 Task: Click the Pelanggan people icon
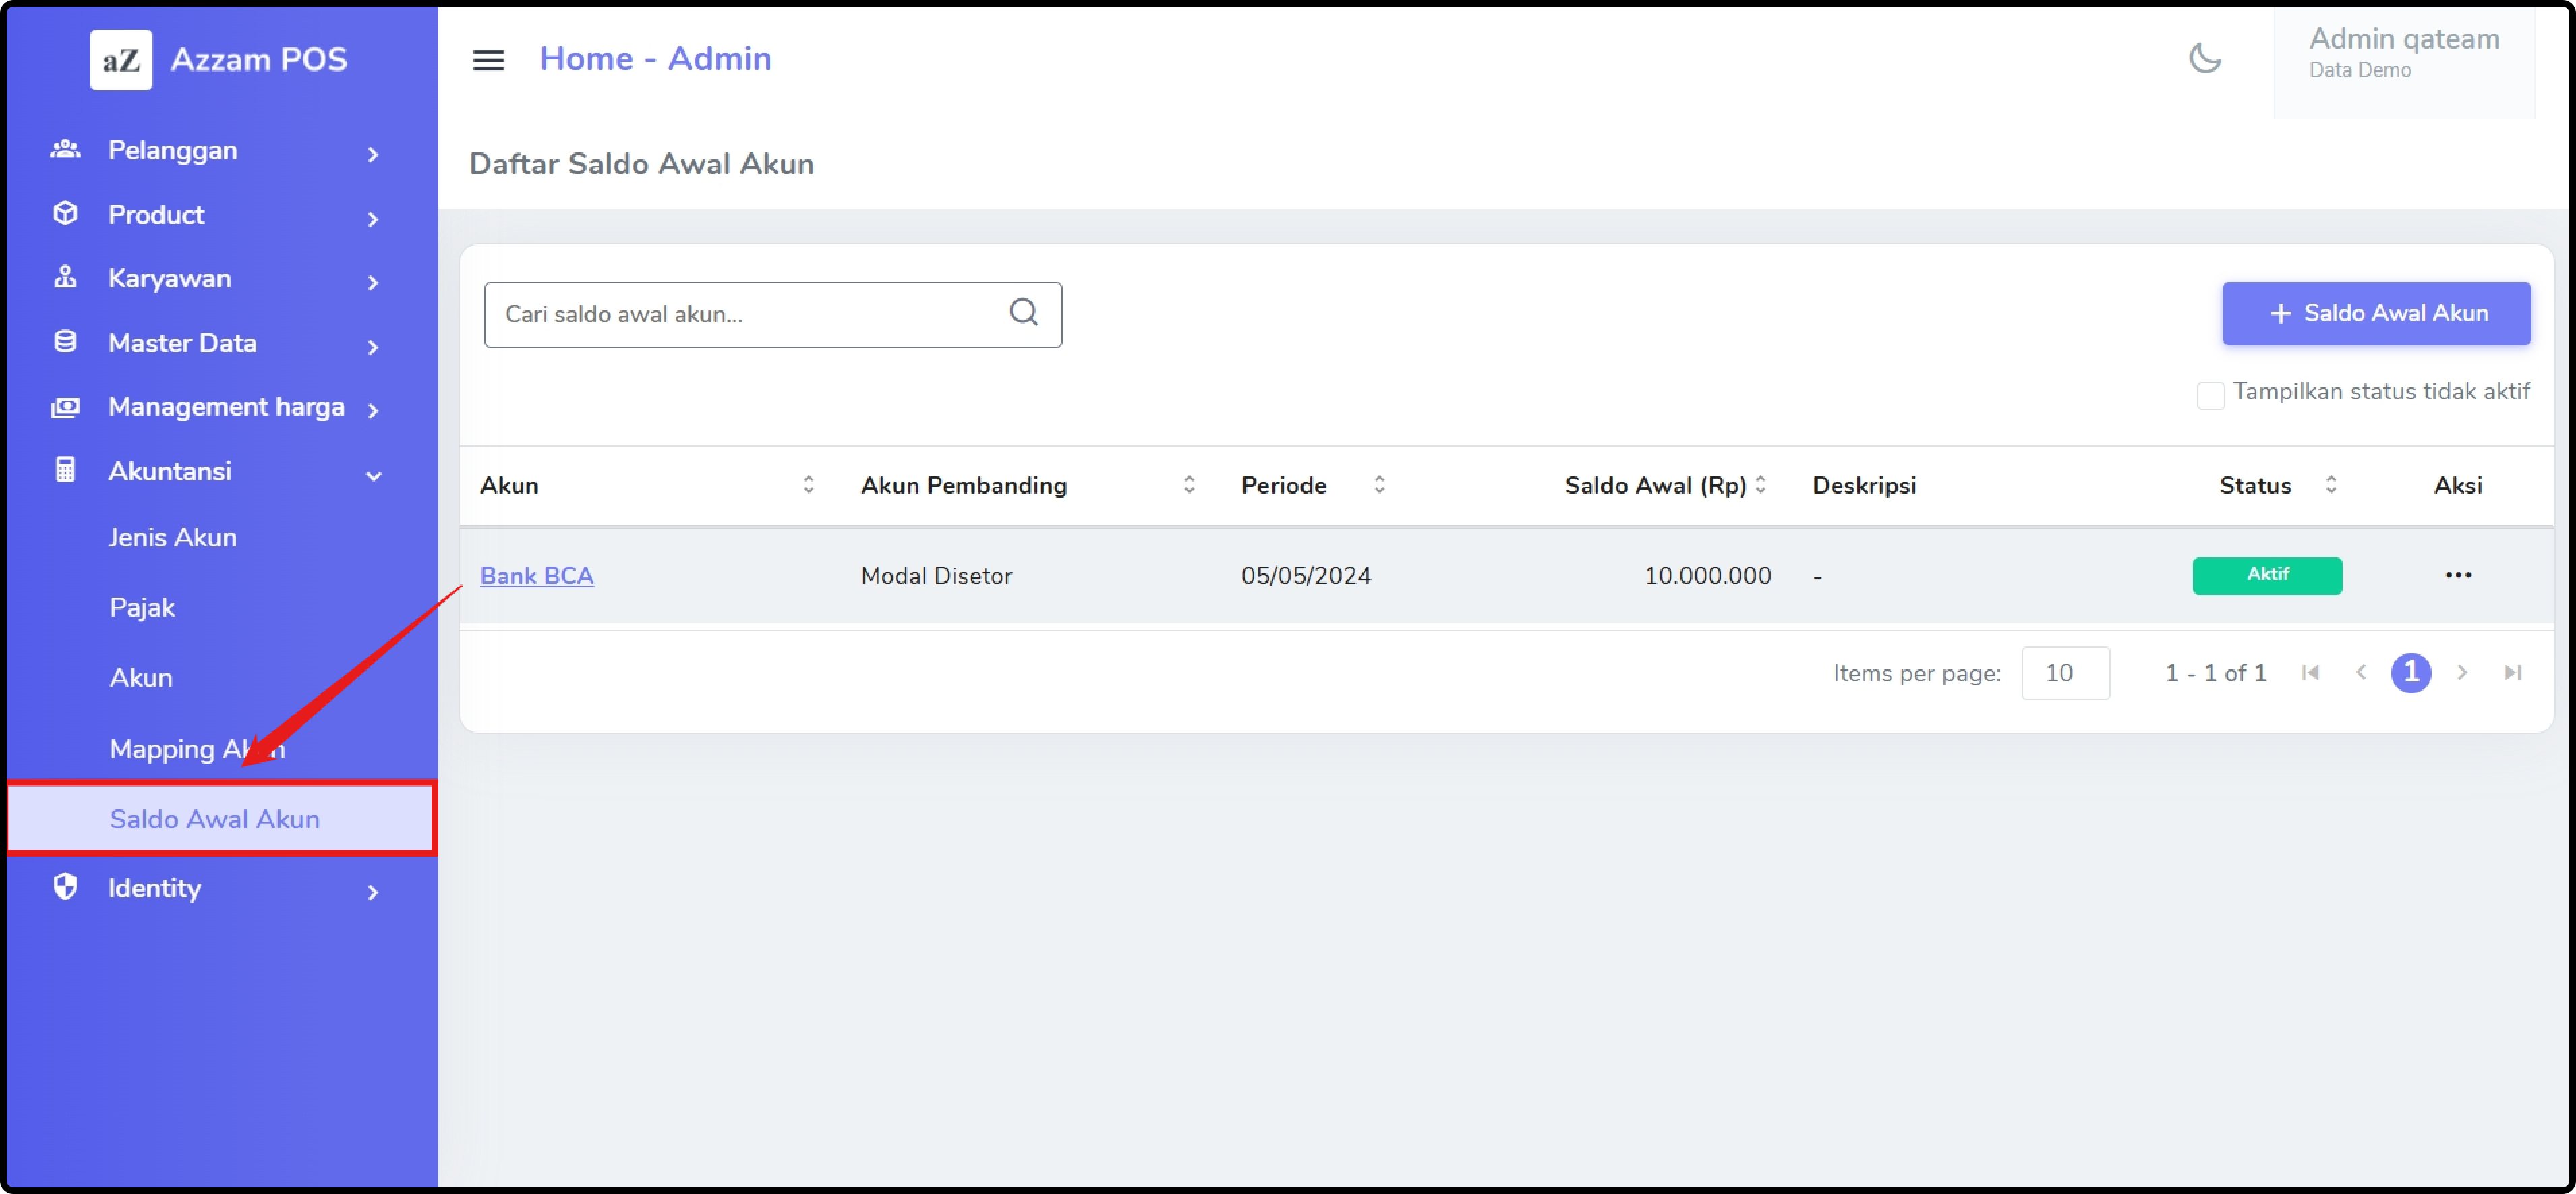click(65, 150)
